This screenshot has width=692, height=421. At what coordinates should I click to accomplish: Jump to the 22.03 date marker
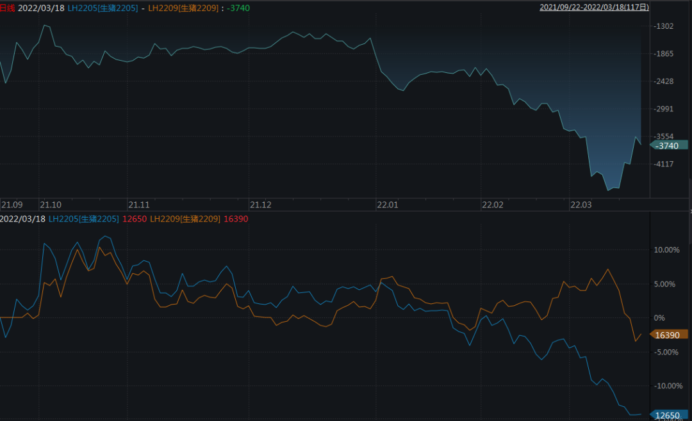click(x=581, y=205)
